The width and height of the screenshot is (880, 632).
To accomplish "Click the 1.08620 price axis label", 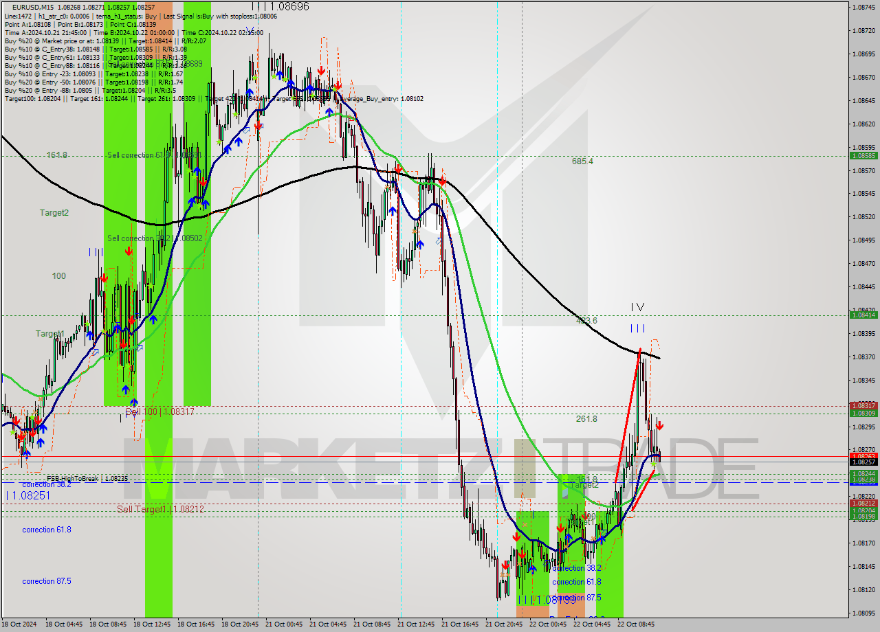I will pos(863,124).
